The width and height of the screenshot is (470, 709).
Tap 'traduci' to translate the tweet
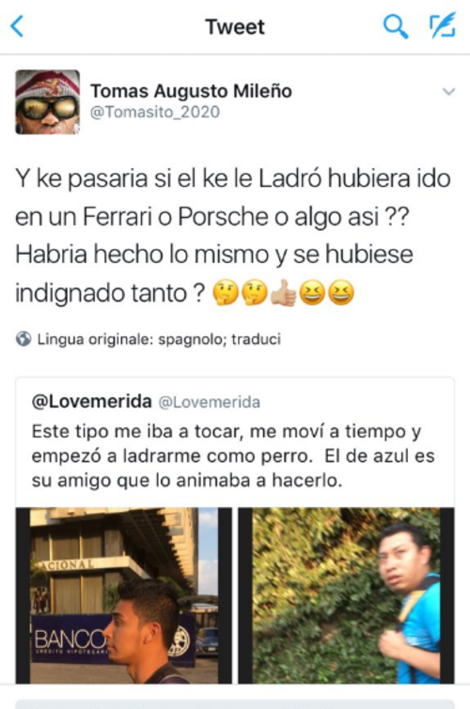(x=256, y=339)
